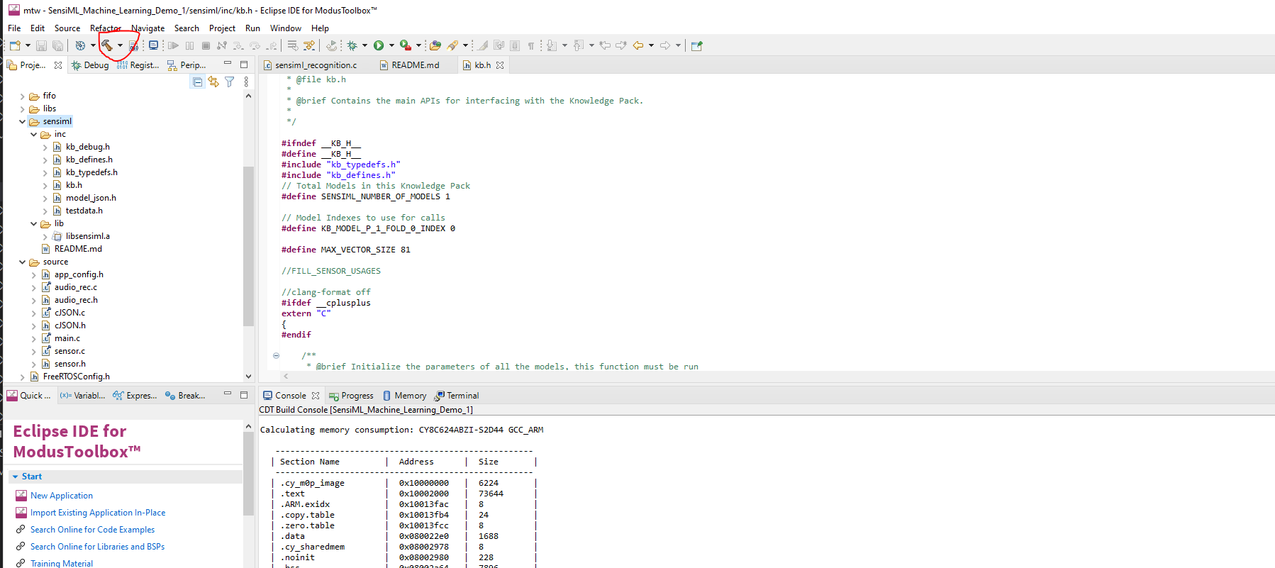This screenshot has height=568, width=1275.
Task: Click the Debug bug launch icon
Action: pos(352,45)
